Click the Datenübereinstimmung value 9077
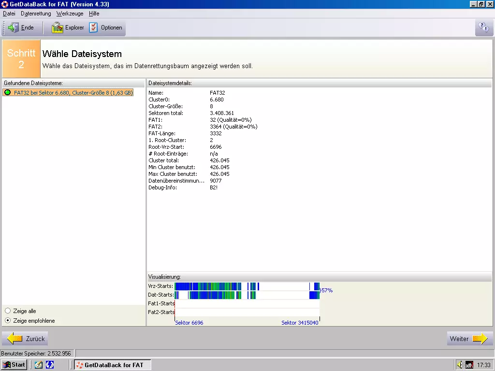The image size is (495, 371). (216, 181)
